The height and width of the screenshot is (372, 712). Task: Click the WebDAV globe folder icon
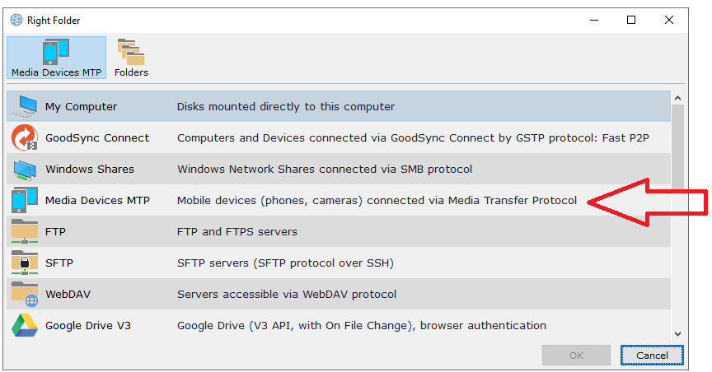pyautogui.click(x=25, y=295)
